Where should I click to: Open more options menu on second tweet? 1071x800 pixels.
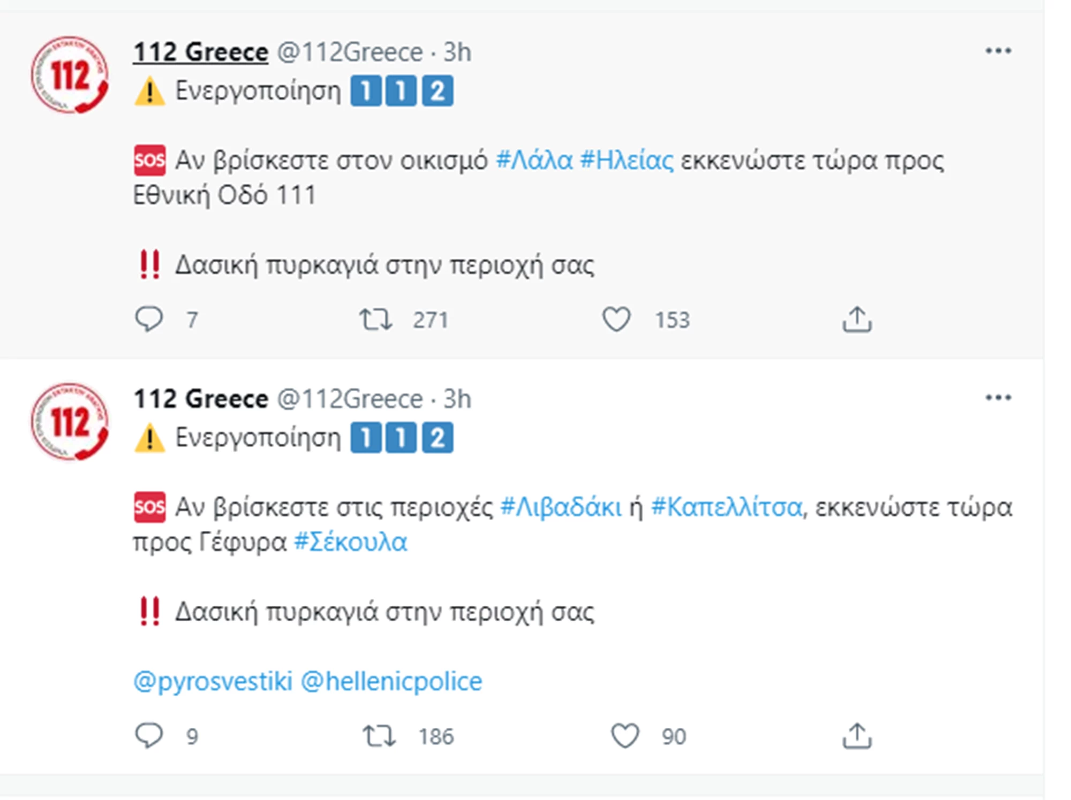[998, 398]
